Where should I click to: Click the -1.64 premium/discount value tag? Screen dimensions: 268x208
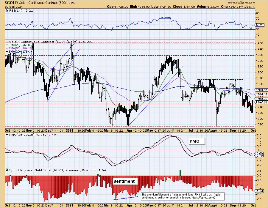[x=259, y=191]
